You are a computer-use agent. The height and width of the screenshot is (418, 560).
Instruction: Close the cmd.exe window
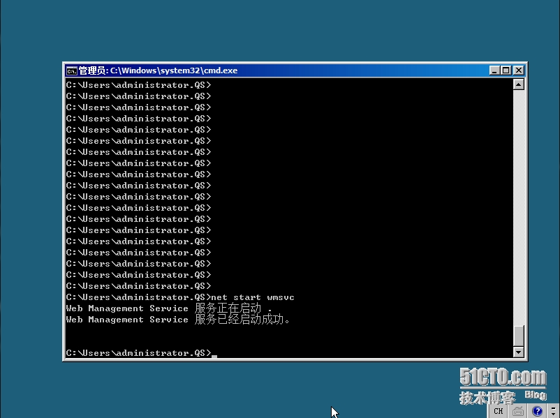519,70
